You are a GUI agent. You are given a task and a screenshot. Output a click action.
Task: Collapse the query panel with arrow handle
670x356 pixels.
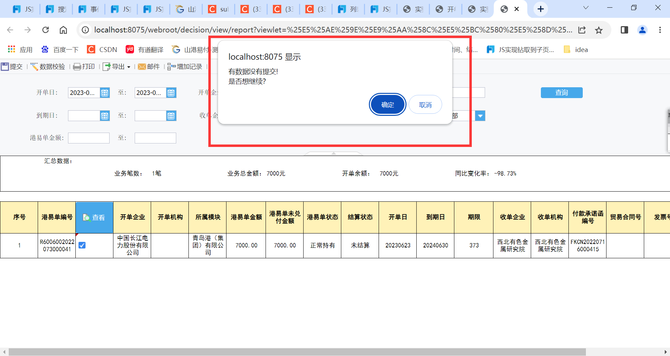[334, 153]
